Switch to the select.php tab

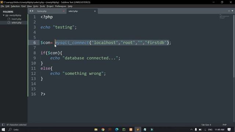73,11
